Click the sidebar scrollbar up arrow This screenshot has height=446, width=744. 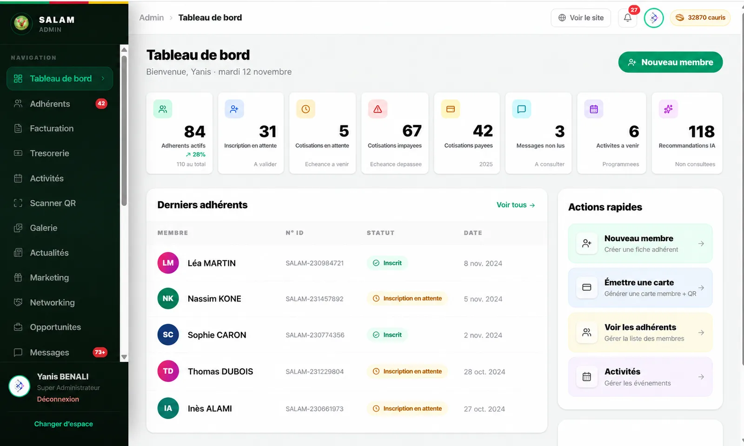124,50
